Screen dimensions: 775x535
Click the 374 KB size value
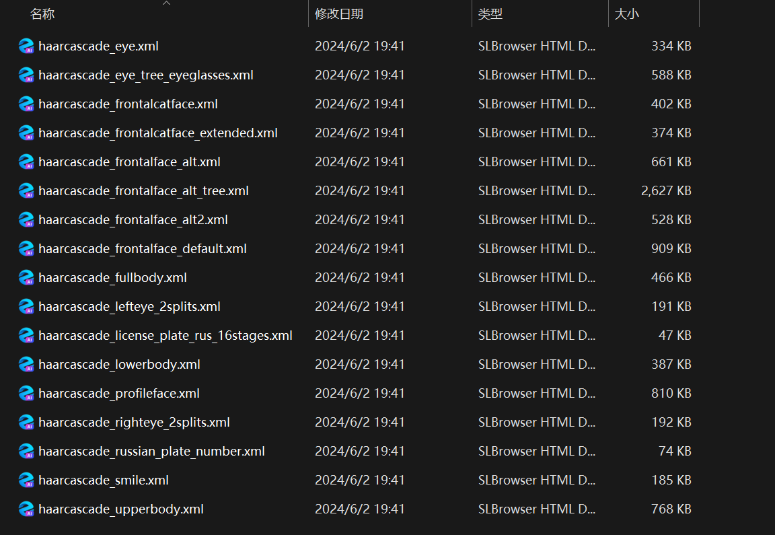(x=671, y=133)
